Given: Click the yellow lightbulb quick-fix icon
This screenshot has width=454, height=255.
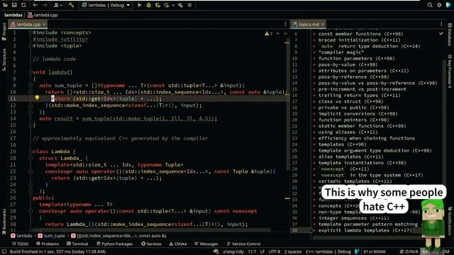Looking at the screenshot, I should [x=37, y=98].
